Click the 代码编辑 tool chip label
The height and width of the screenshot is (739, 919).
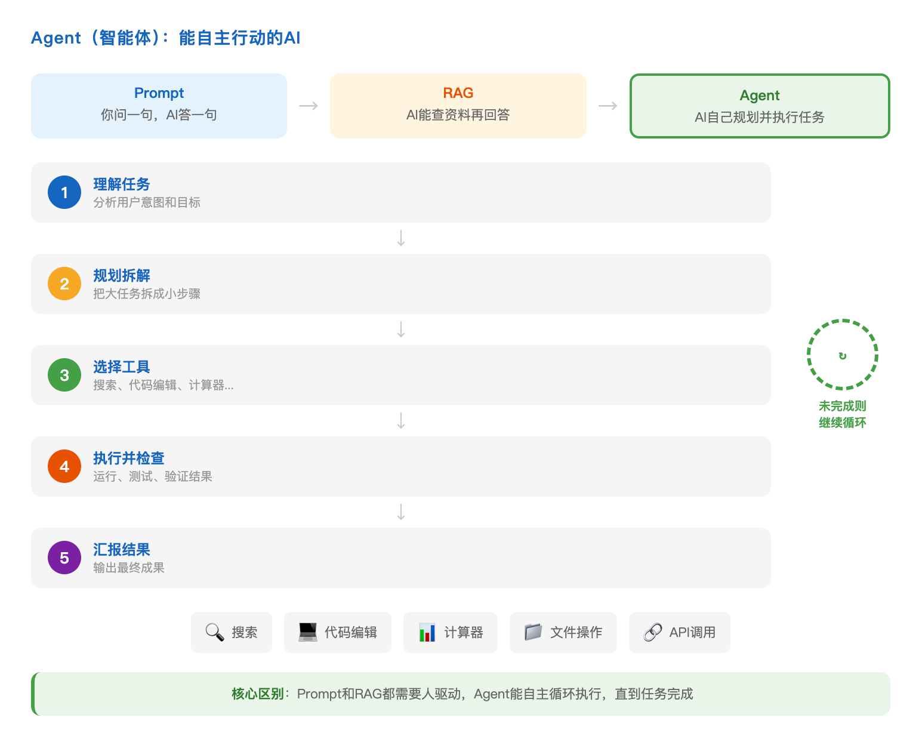click(x=351, y=632)
